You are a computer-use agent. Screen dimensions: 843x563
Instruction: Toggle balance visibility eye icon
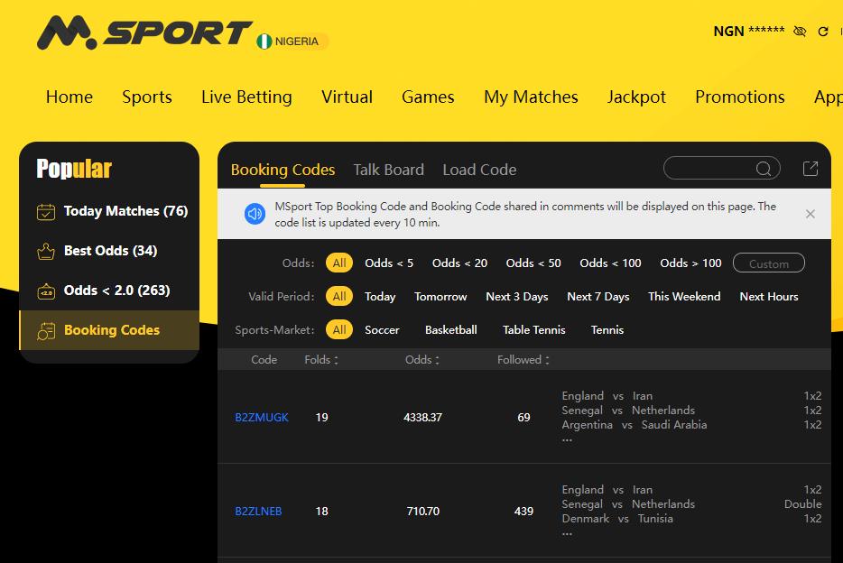click(799, 32)
